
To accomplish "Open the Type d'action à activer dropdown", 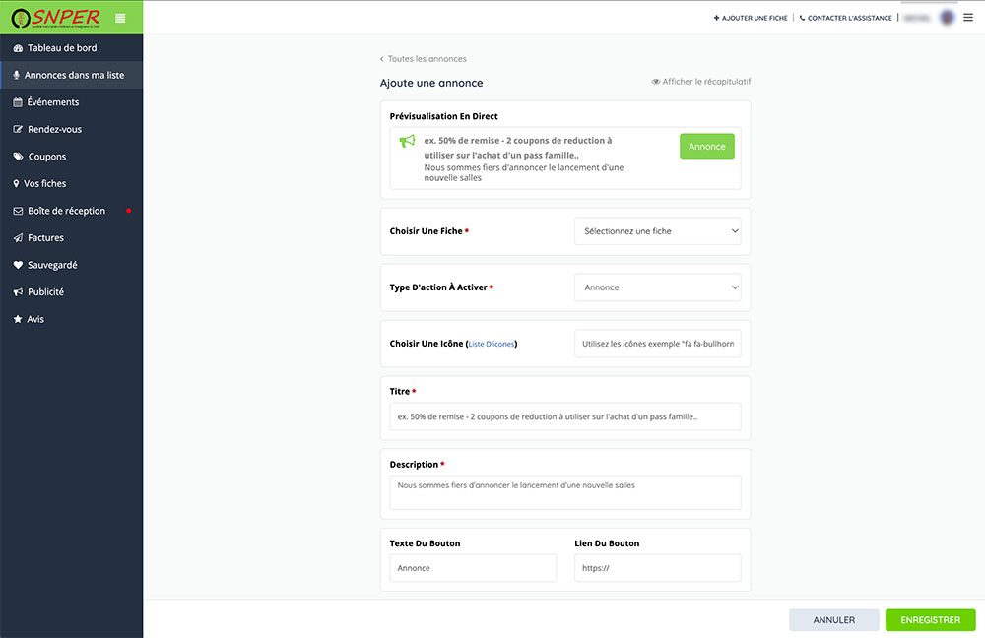I will click(657, 287).
